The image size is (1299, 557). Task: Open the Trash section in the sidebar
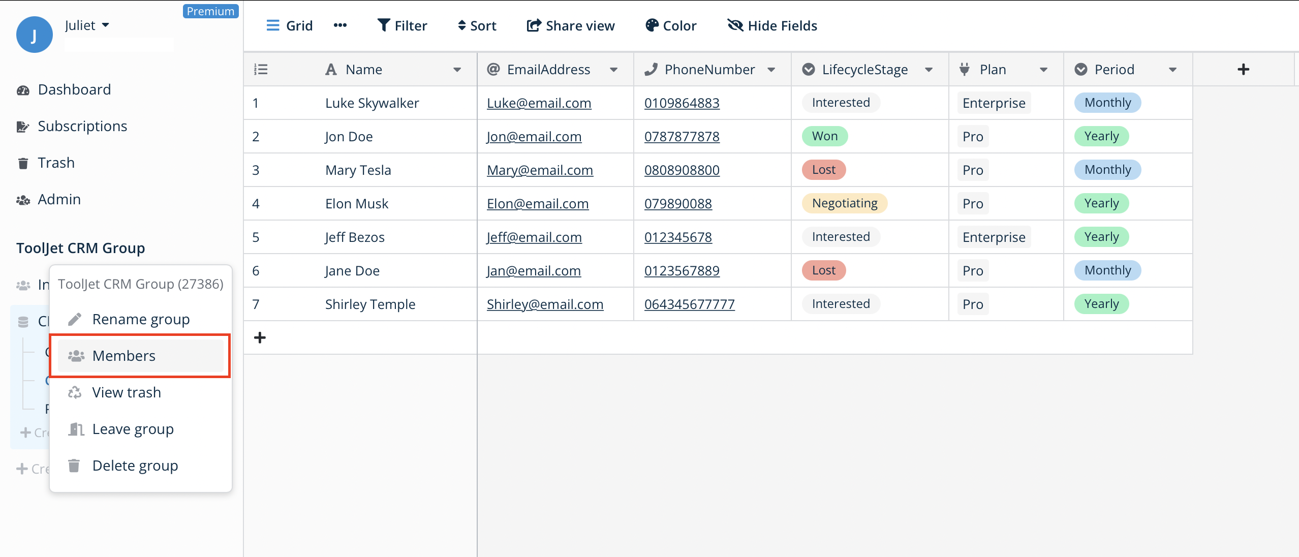point(56,162)
